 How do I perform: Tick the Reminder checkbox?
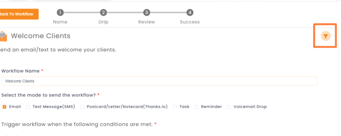(196, 107)
